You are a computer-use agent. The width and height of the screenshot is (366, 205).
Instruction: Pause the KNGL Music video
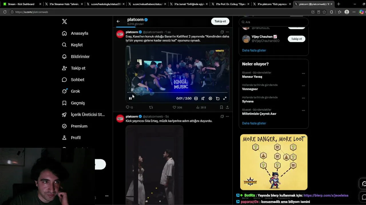(x=130, y=98)
